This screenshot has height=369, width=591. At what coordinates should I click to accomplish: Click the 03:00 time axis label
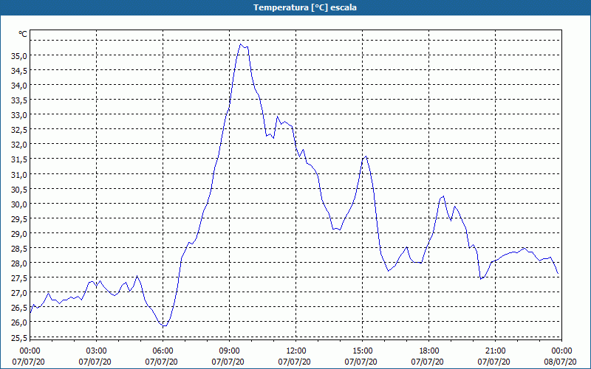(97, 351)
